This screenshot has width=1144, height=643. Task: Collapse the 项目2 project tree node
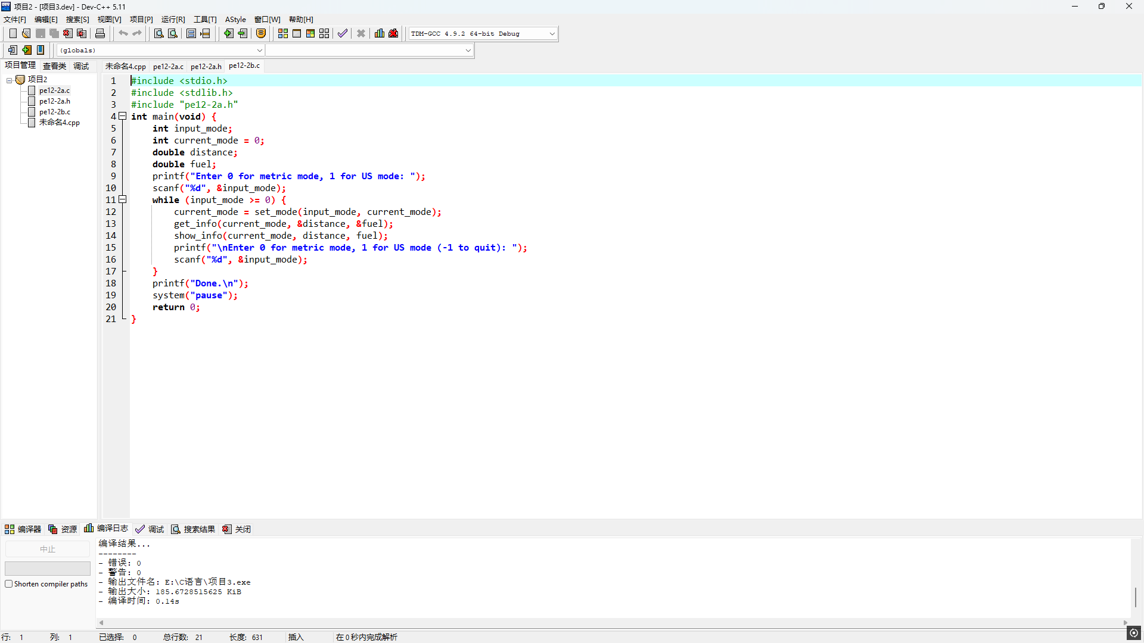(10, 80)
